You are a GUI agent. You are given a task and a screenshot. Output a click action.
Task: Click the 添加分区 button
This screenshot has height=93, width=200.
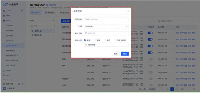(64, 13)
